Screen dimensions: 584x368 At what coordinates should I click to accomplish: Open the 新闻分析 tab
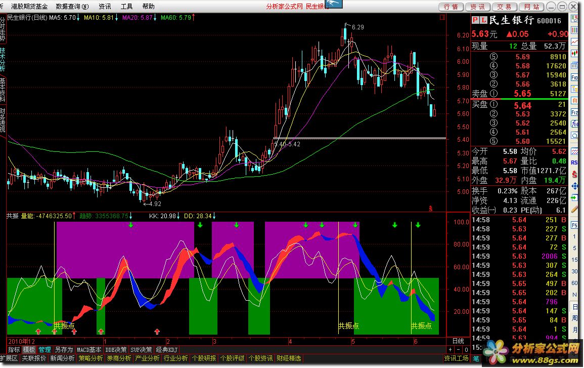click(x=62, y=358)
